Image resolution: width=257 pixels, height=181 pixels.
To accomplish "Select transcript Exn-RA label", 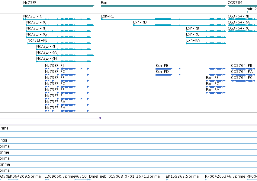I will tap(193, 40).
